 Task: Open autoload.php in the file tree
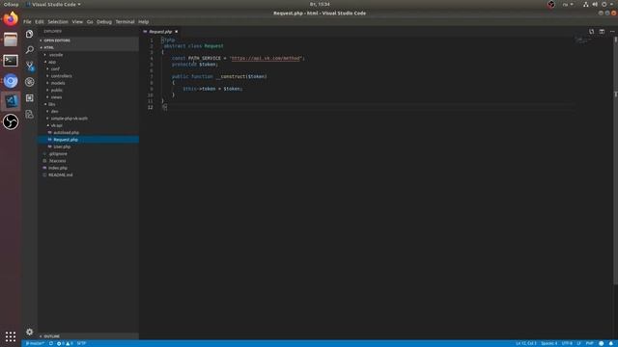coord(88,133)
